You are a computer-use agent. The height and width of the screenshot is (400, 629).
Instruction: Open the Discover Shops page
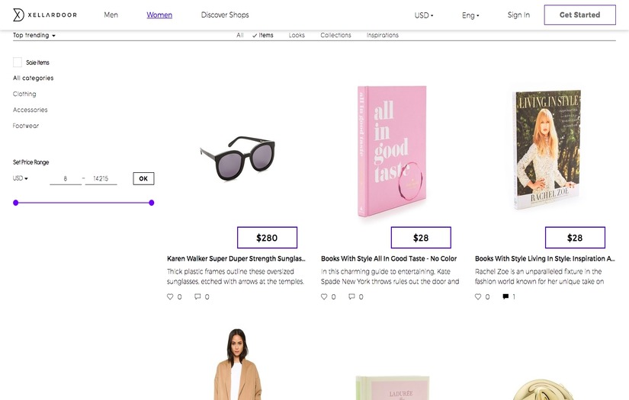click(x=225, y=15)
